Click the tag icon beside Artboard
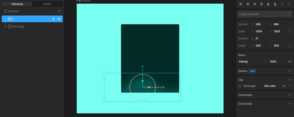Viewport: 294px width, 117px height. pyautogui.click(x=59, y=11)
